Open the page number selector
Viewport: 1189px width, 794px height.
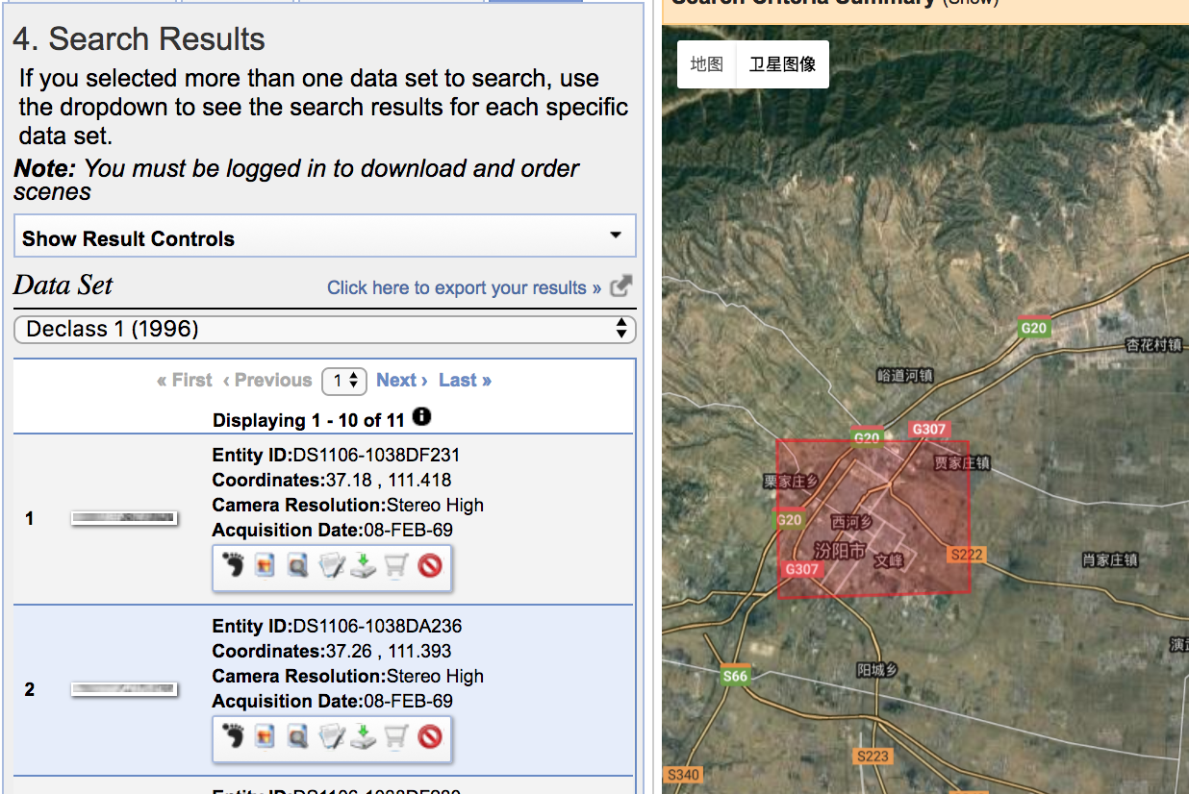(x=344, y=381)
